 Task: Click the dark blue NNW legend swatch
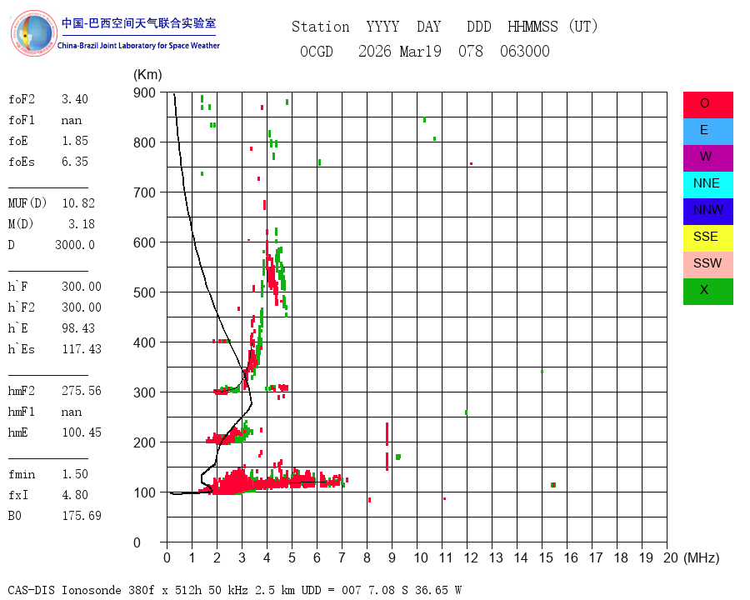pyautogui.click(x=707, y=212)
